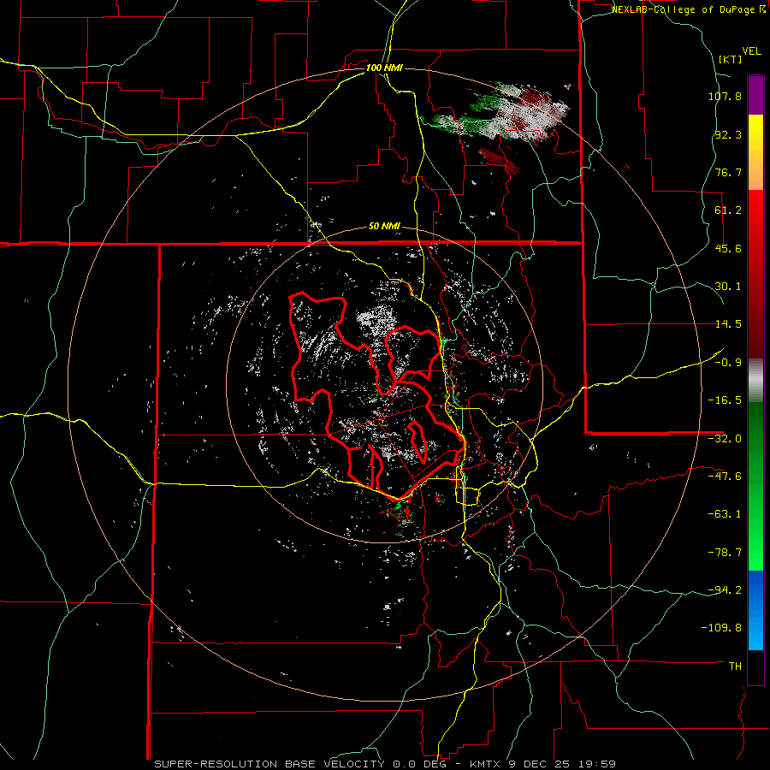Click the -109.8 velocity scale value
Screen dimensions: 770x770
pyautogui.click(x=722, y=628)
